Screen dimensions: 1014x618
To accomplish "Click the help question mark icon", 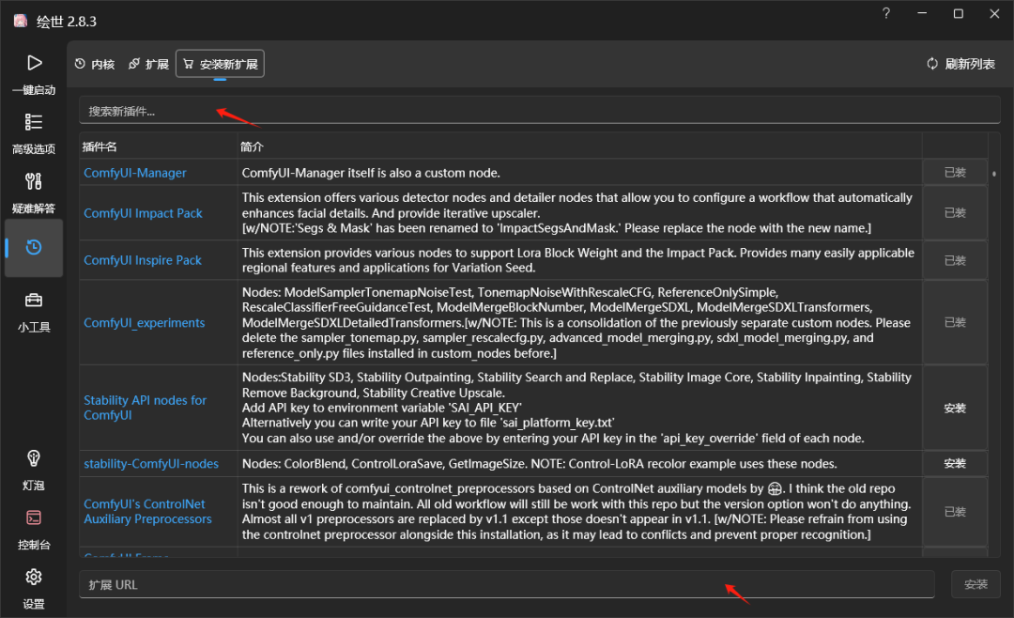I will tap(886, 13).
